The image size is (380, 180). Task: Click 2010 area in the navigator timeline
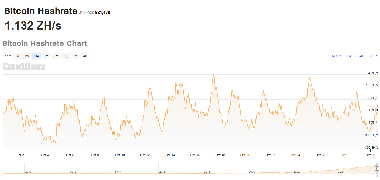pyautogui.click(x=28, y=171)
